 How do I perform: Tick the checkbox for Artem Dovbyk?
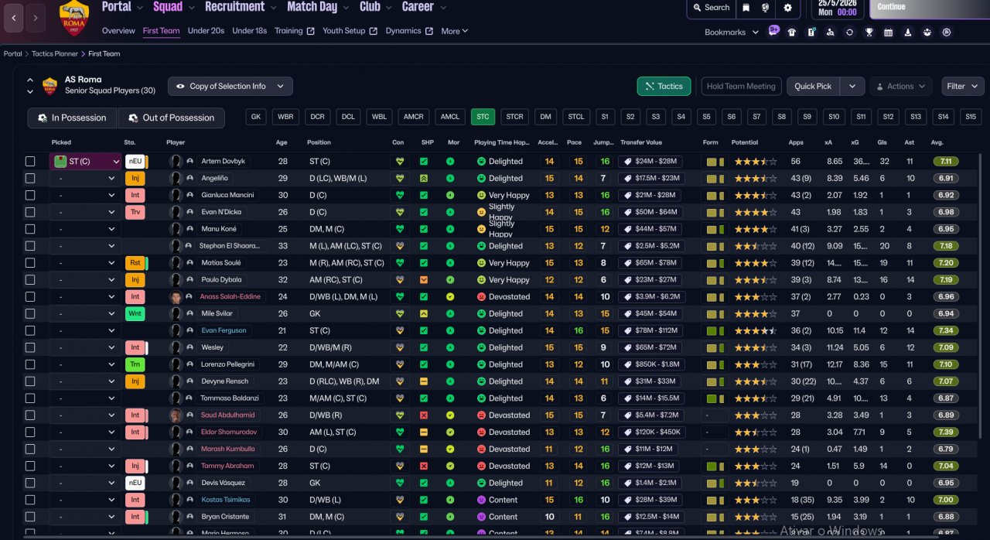[30, 162]
